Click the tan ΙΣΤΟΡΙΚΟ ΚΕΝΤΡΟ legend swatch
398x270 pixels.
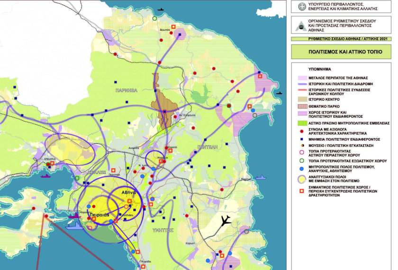(302, 99)
